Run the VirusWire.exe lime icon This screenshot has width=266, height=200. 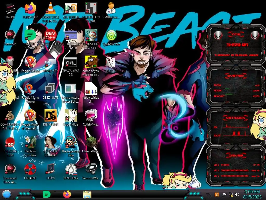111,38
